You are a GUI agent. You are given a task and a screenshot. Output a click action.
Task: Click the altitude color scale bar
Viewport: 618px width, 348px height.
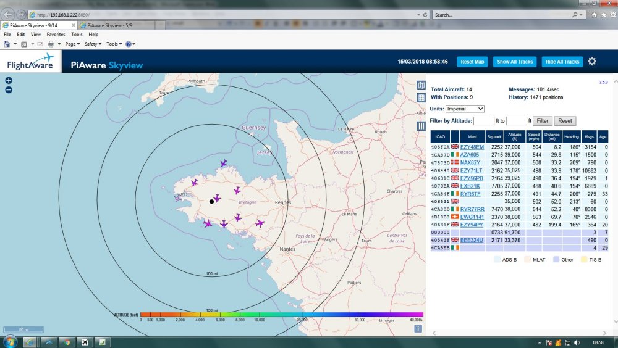point(281,315)
